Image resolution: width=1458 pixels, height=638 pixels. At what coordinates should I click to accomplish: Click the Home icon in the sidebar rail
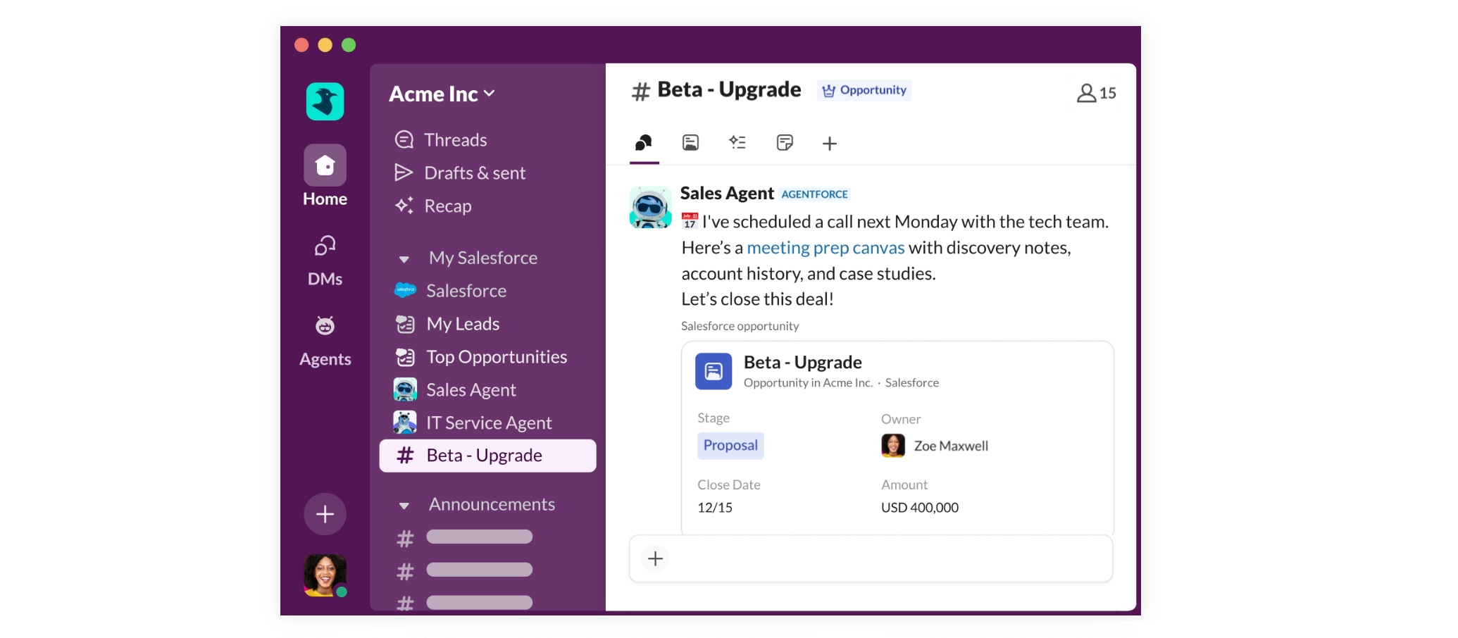324,168
